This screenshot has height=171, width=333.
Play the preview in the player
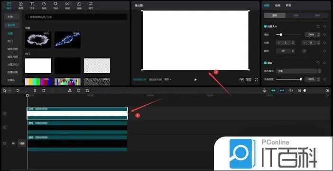(195, 80)
